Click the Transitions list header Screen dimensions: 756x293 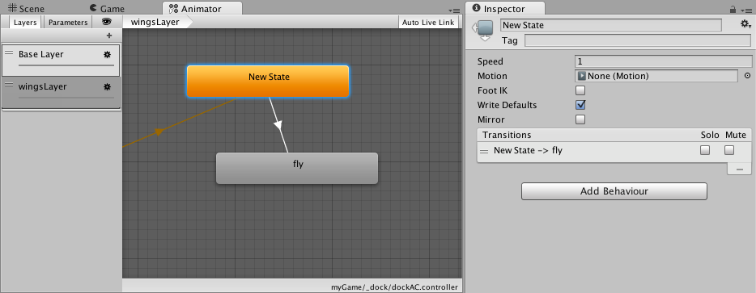pyautogui.click(x=614, y=135)
